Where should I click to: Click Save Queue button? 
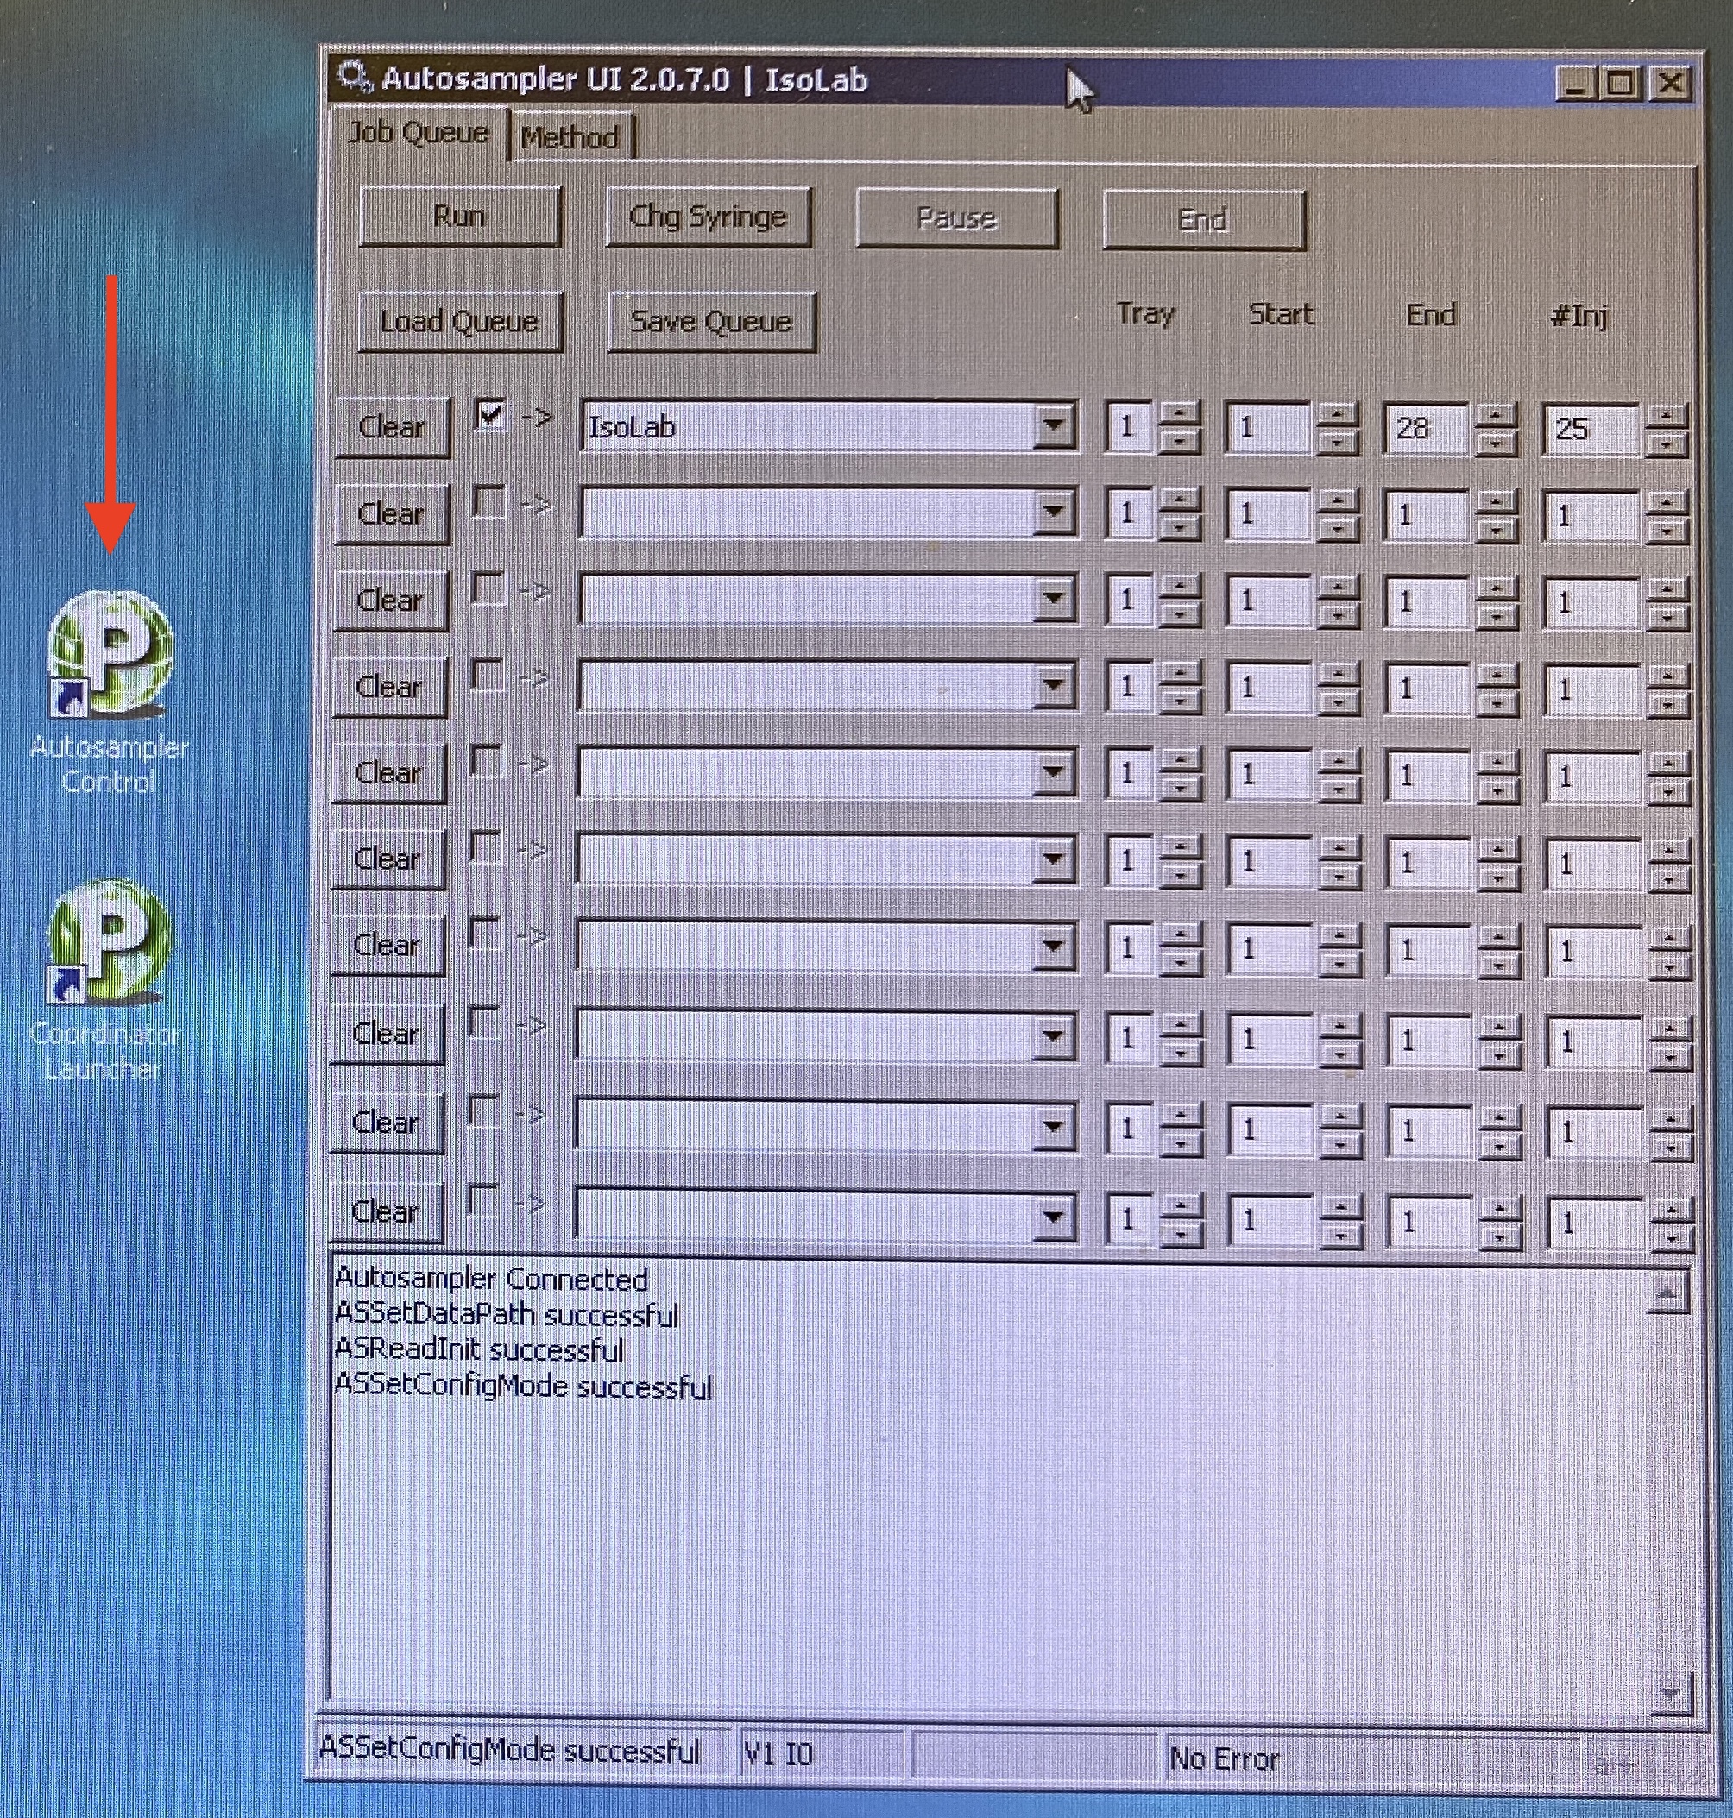[710, 321]
